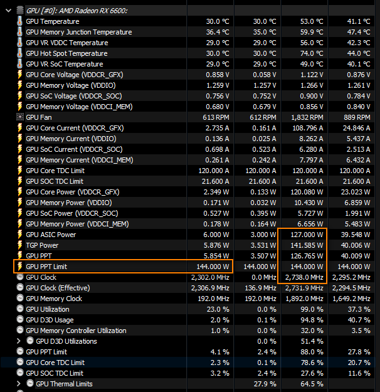Viewport: 380px width, 392px height.
Task: Select the GPU Memory Controller Utilization row label
Action: click(76, 331)
